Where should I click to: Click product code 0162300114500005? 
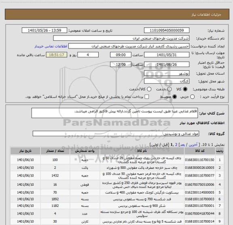[199, 193]
